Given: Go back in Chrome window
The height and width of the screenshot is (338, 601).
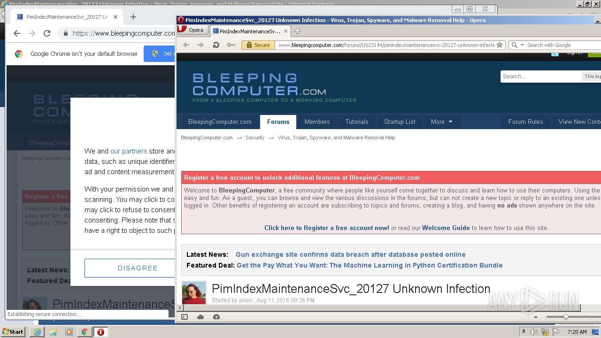Looking at the screenshot, I should pyautogui.click(x=17, y=33).
